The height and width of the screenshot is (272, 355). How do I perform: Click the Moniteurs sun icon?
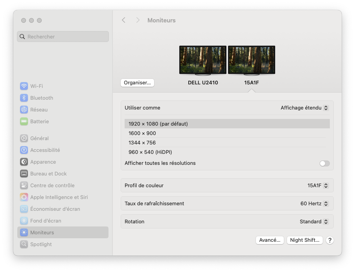pyautogui.click(x=24, y=232)
